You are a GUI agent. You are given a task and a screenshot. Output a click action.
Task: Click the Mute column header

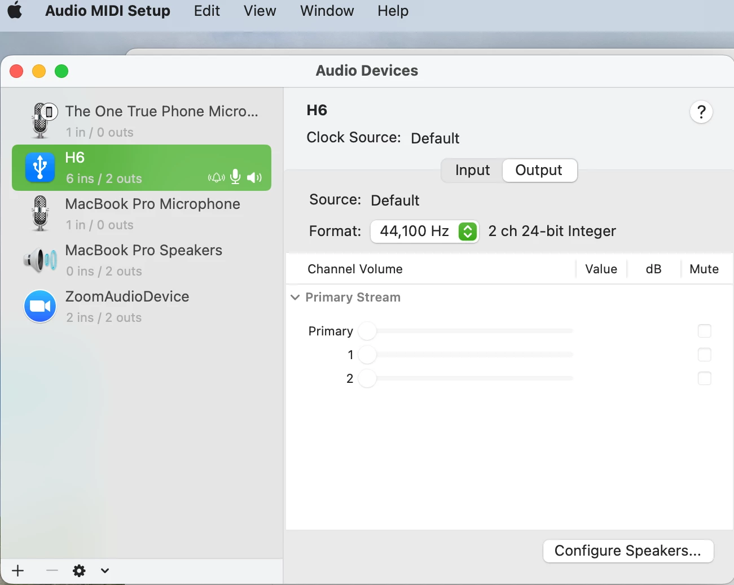704,269
